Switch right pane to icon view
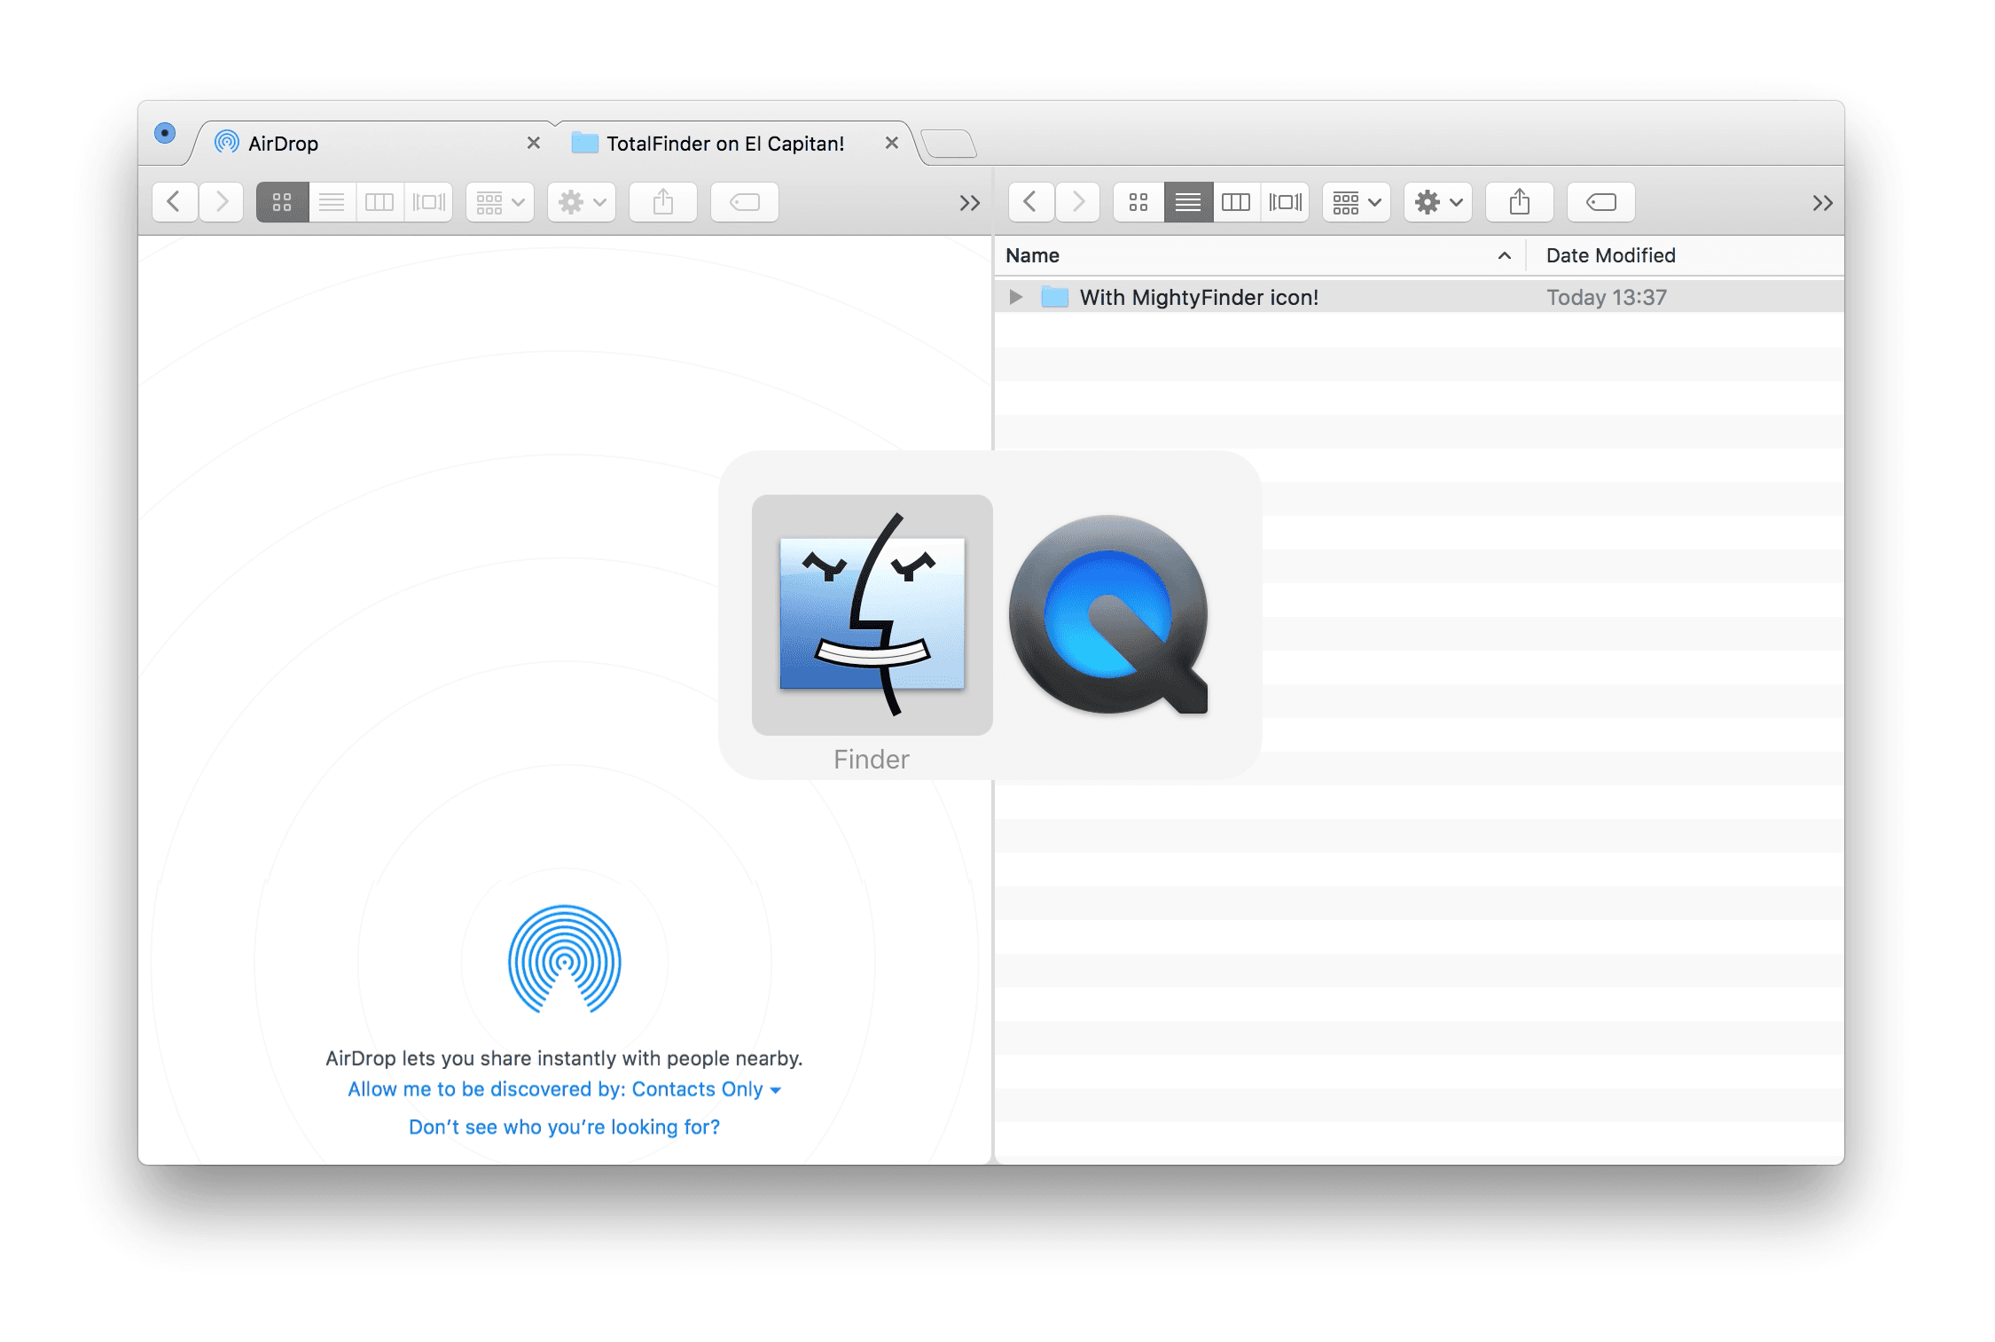The width and height of the screenshot is (1995, 1342). pos(1138,202)
